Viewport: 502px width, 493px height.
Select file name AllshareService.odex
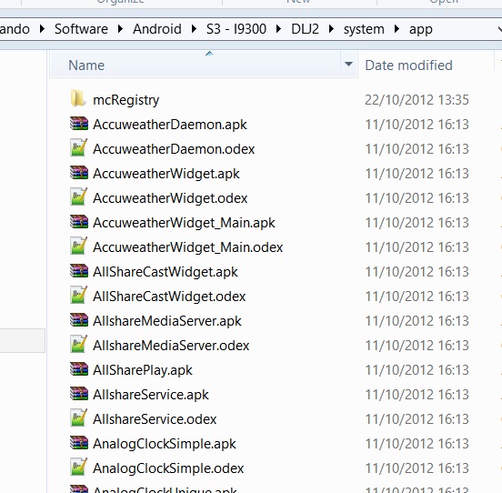tap(155, 419)
